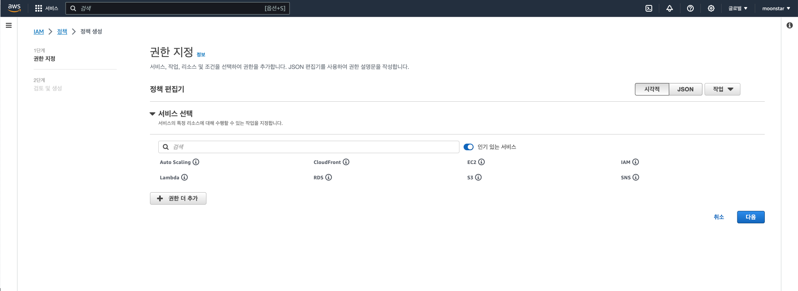Click the info icon next to Auto Scaling
798x291 pixels.
[x=196, y=162]
